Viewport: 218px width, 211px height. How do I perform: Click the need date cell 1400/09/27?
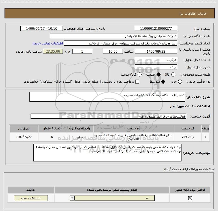pos(24,137)
